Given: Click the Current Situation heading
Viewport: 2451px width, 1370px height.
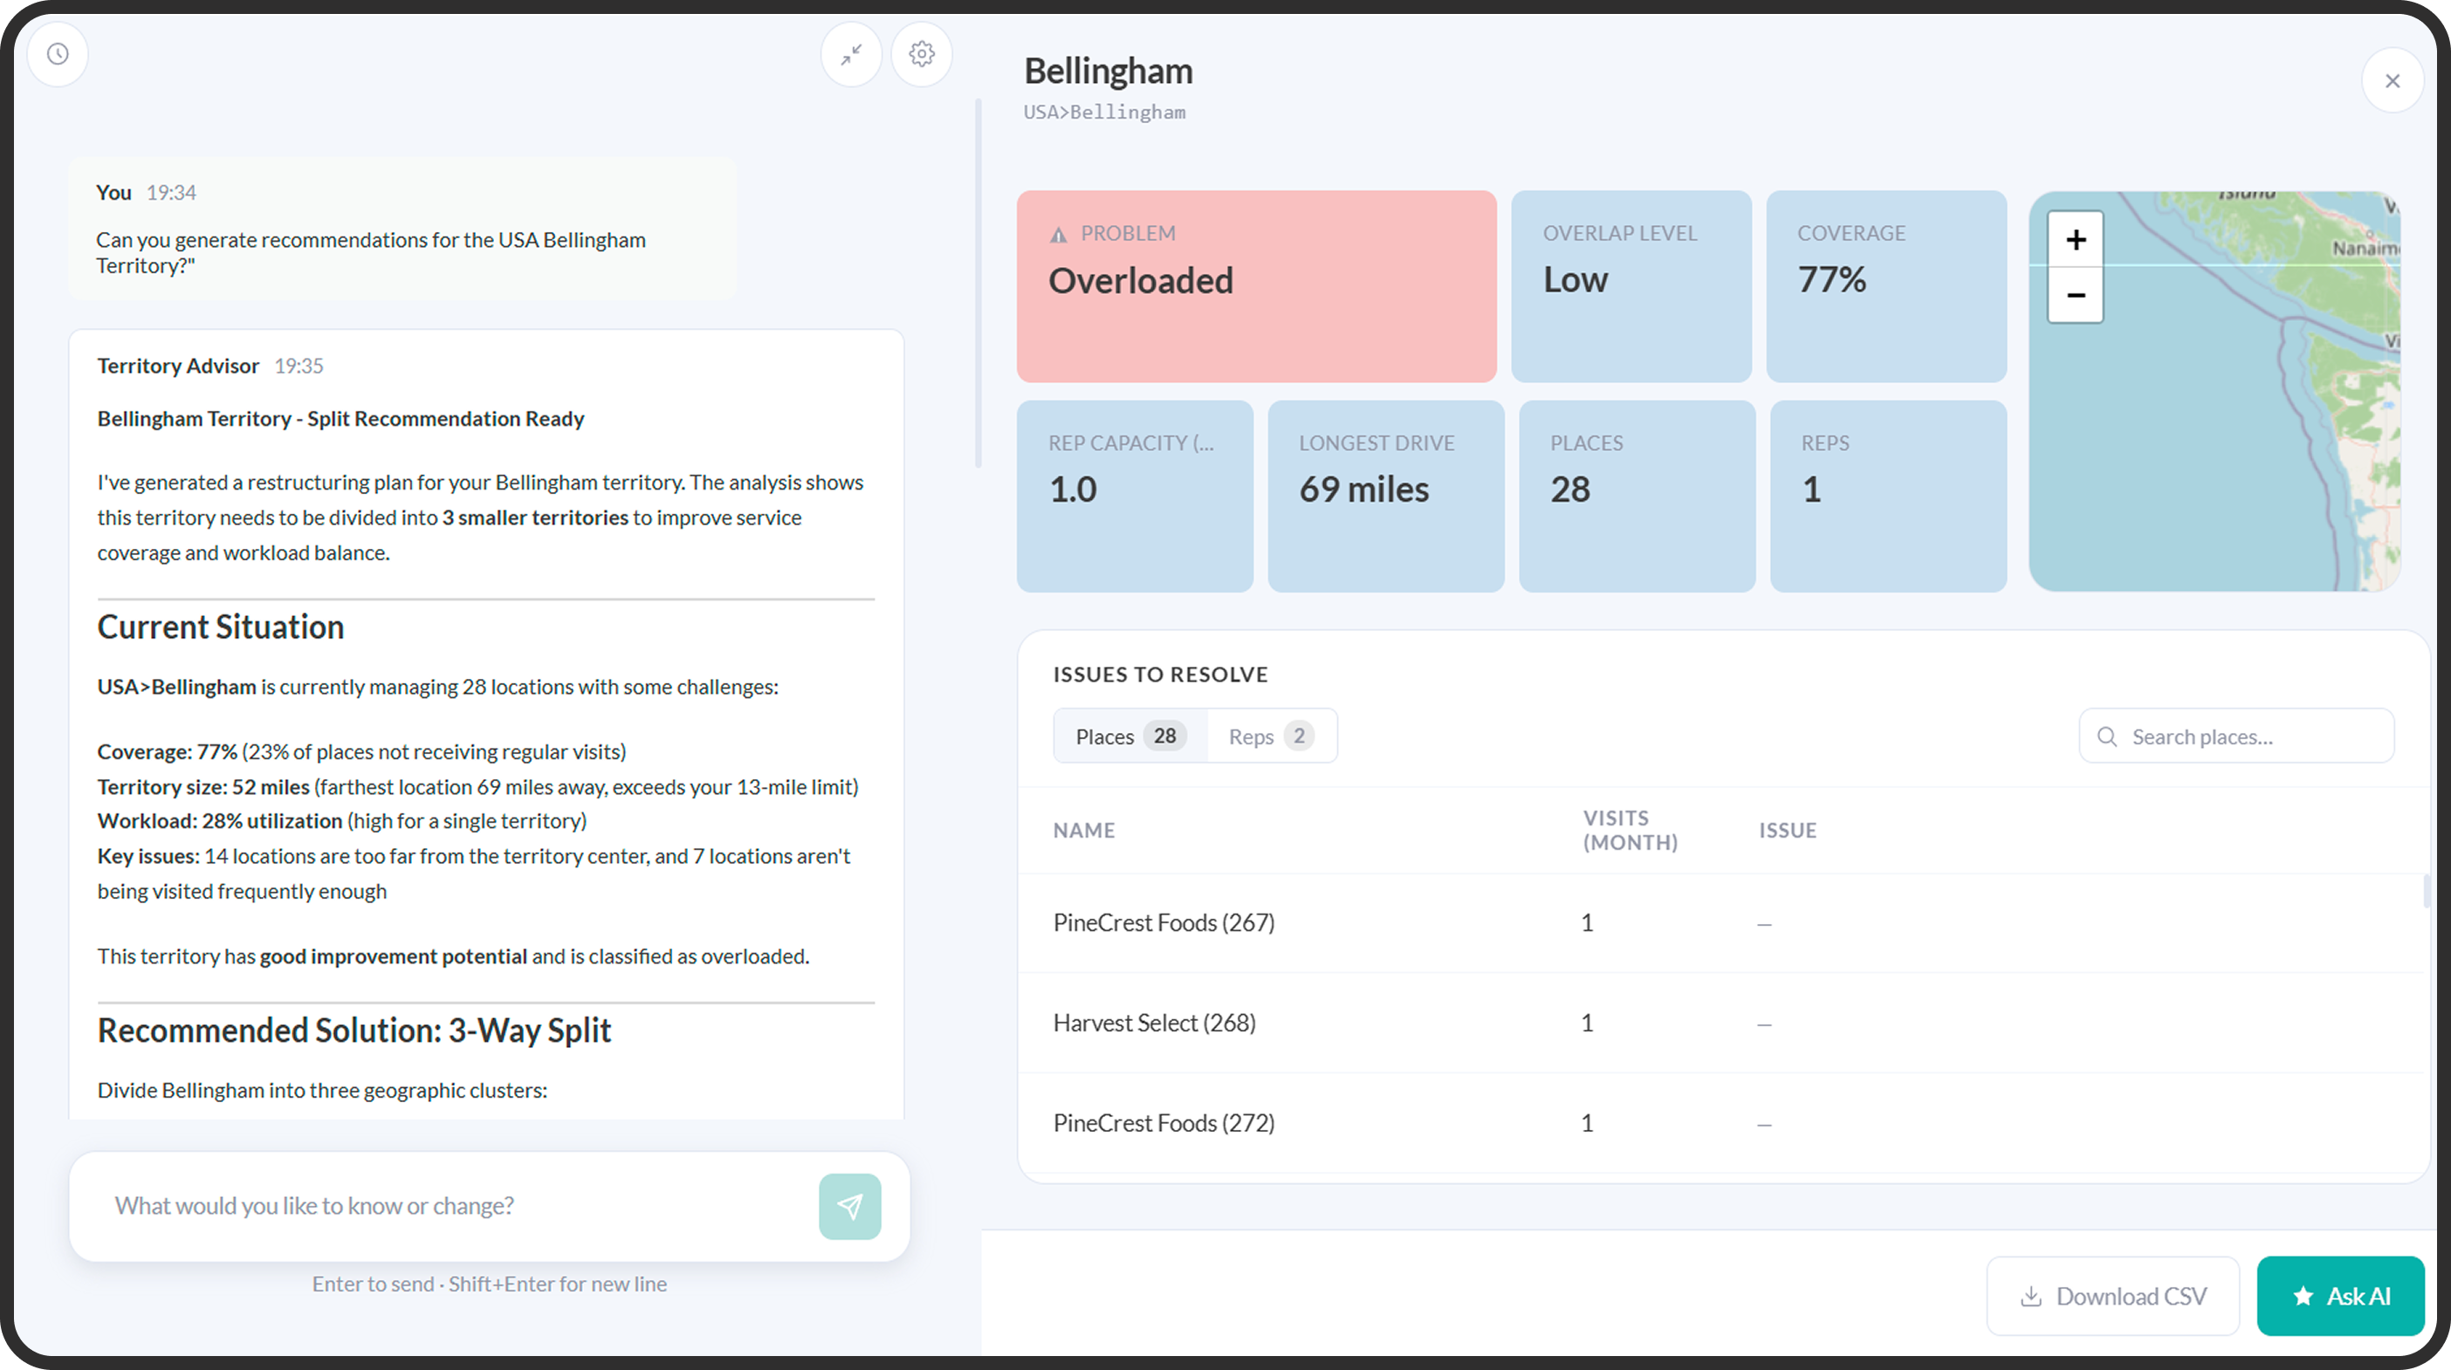Looking at the screenshot, I should 221,627.
